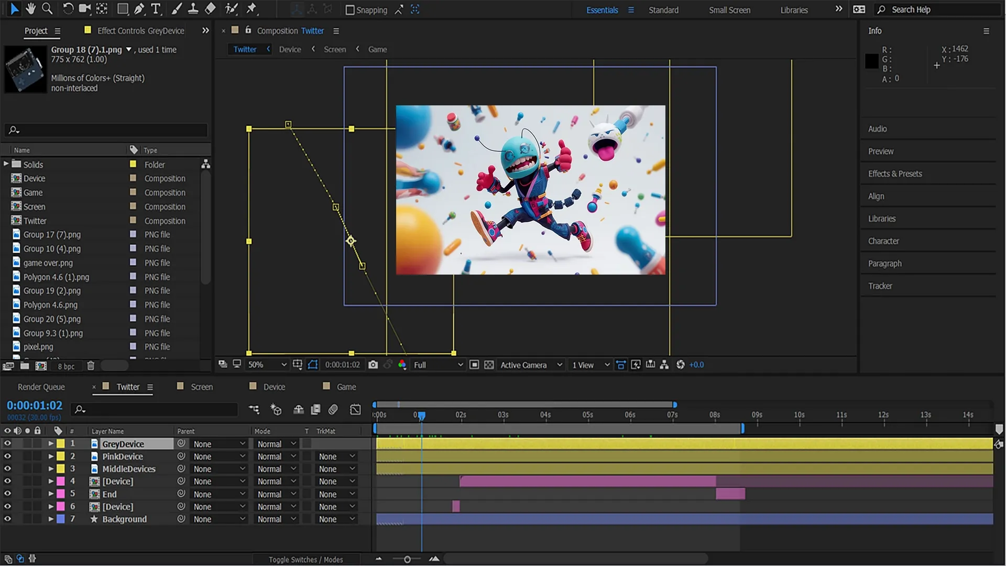Open the Character panel

(883, 241)
